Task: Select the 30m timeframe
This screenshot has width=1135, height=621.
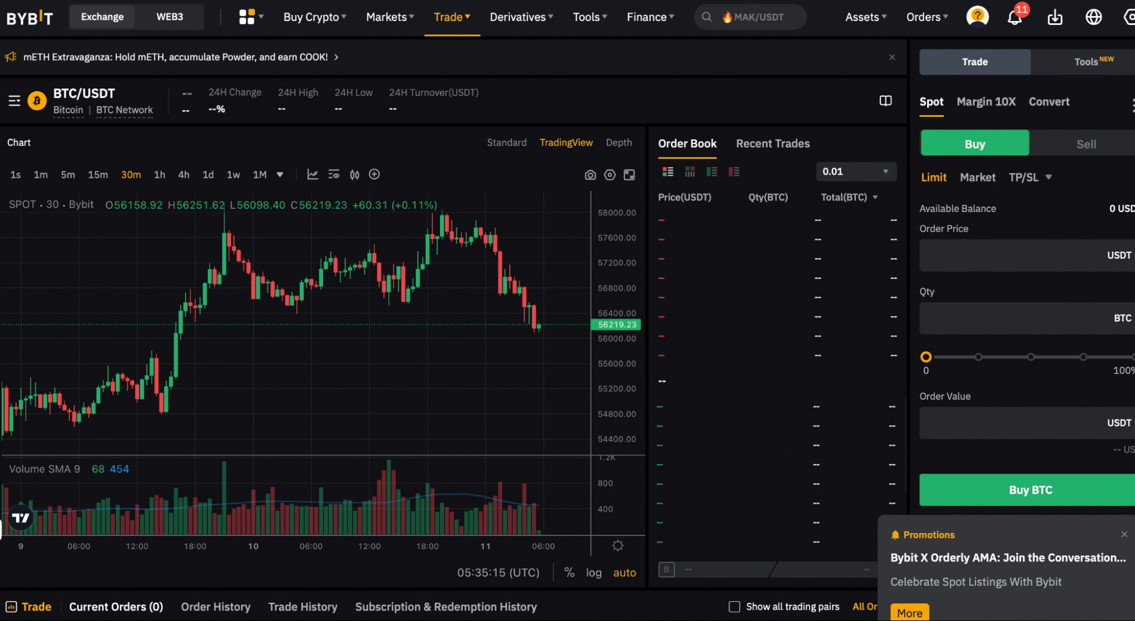Action: pyautogui.click(x=131, y=175)
